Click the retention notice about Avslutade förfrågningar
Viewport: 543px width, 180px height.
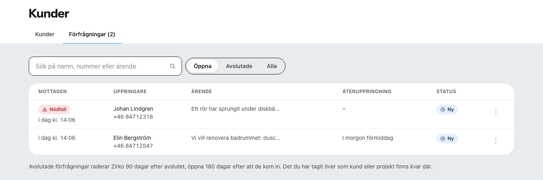pos(230,166)
